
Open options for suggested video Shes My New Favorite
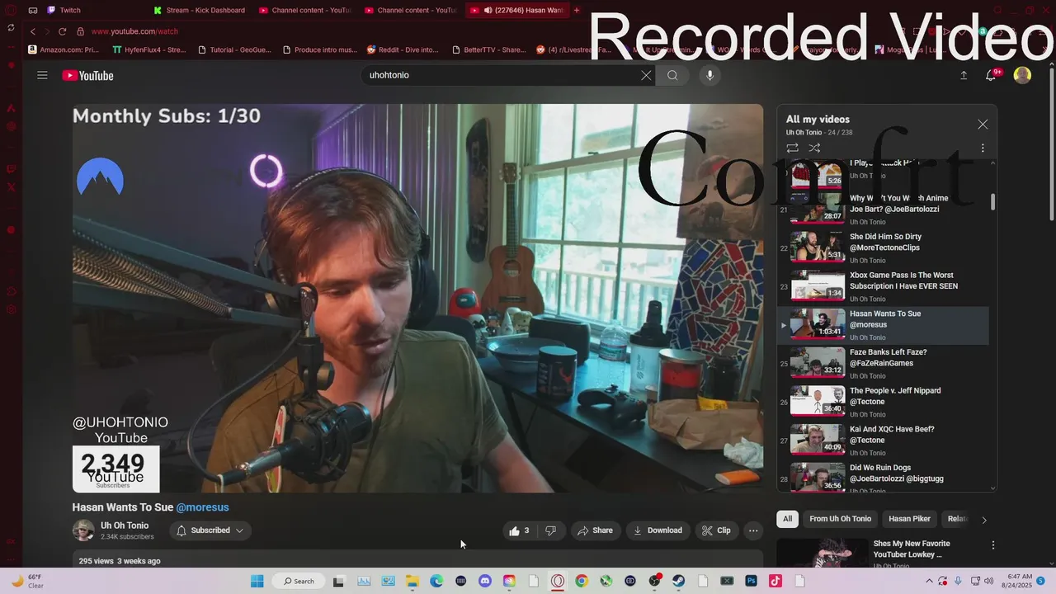point(993,545)
